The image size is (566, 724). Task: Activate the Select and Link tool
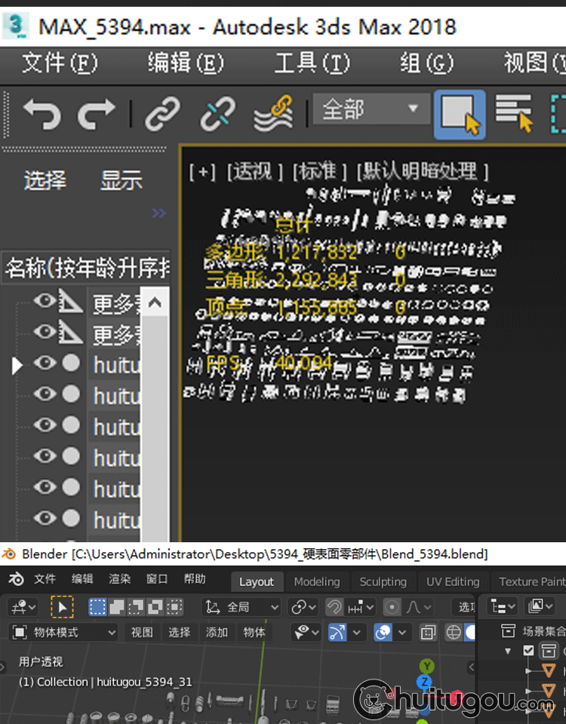(x=162, y=114)
